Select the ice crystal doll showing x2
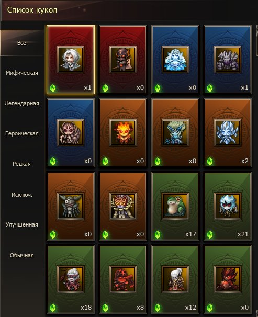This screenshot has height=317, width=258. [228, 133]
